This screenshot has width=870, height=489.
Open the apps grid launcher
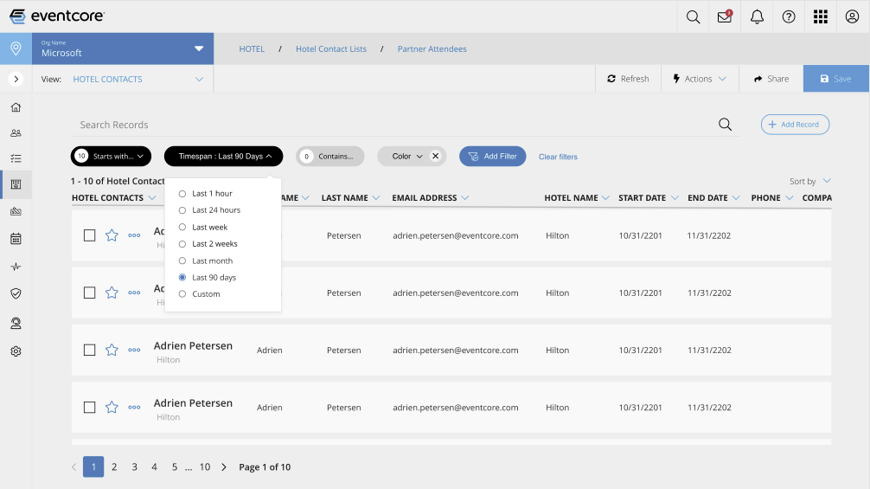[821, 16]
